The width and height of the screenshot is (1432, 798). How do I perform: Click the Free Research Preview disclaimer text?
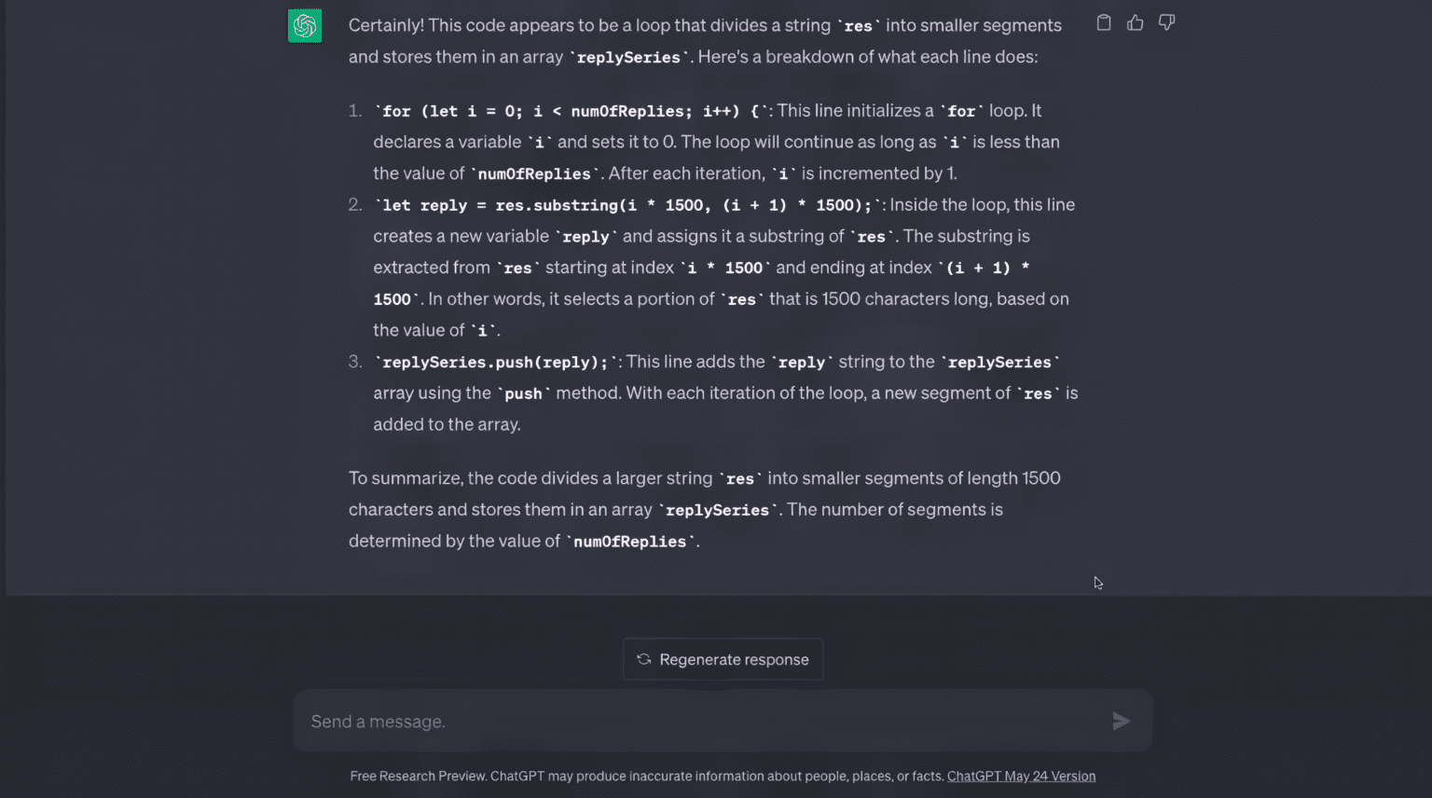click(647, 776)
